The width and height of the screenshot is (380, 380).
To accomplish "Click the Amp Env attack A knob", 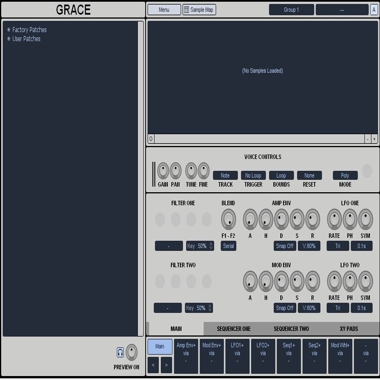I will (250, 219).
